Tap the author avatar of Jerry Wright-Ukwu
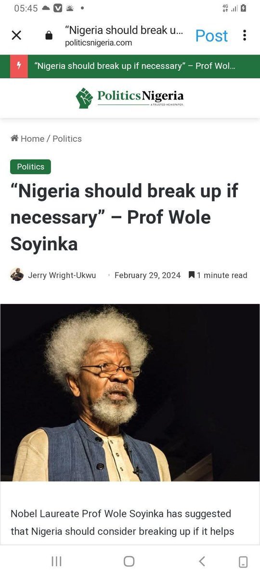The image size is (260, 577). pyautogui.click(x=17, y=275)
